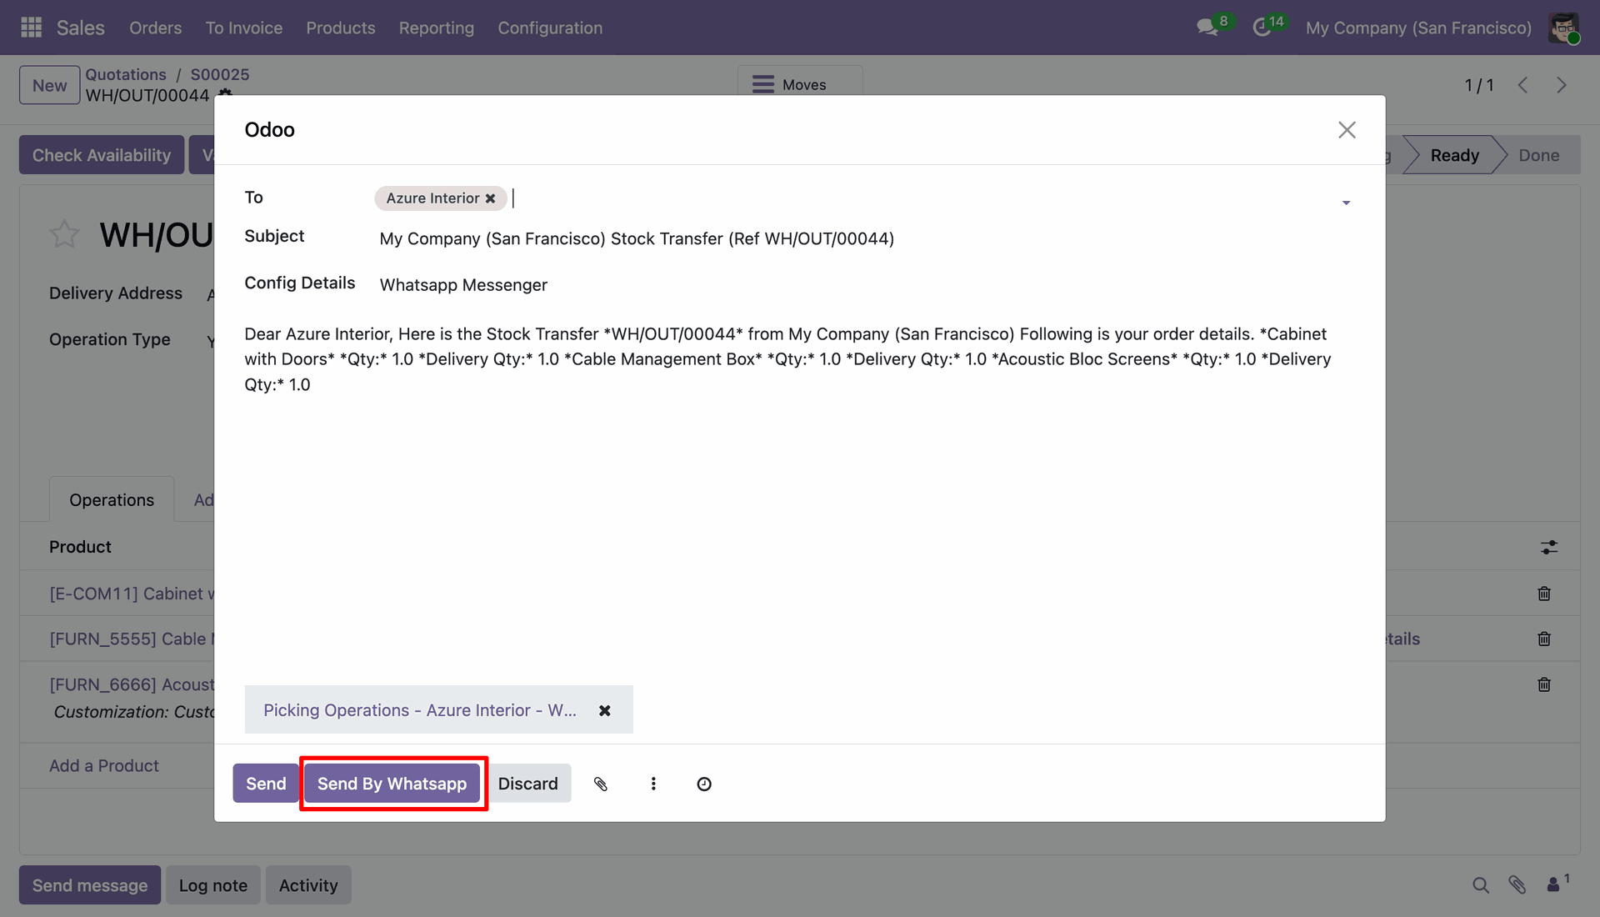Viewport: 1600px width, 917px height.
Task: Delete the FURN_6666 Acoustic row
Action: (1544, 684)
